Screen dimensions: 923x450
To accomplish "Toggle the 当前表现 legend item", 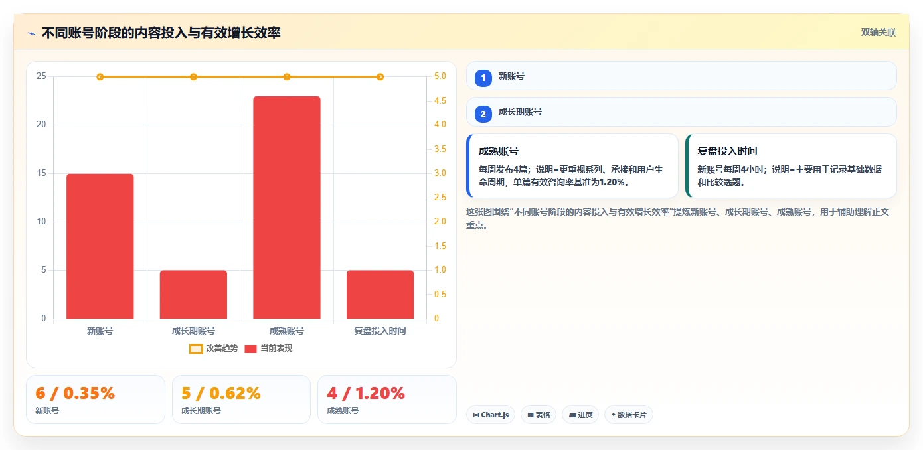I will click(x=268, y=348).
